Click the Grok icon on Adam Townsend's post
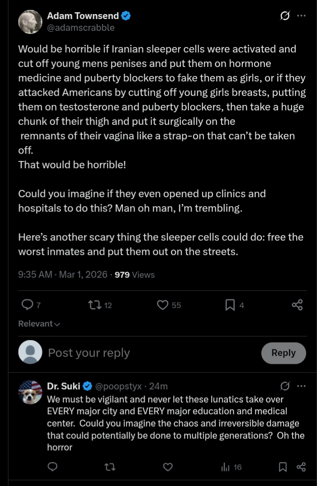Viewport: 317px width, 486px height. (x=285, y=16)
